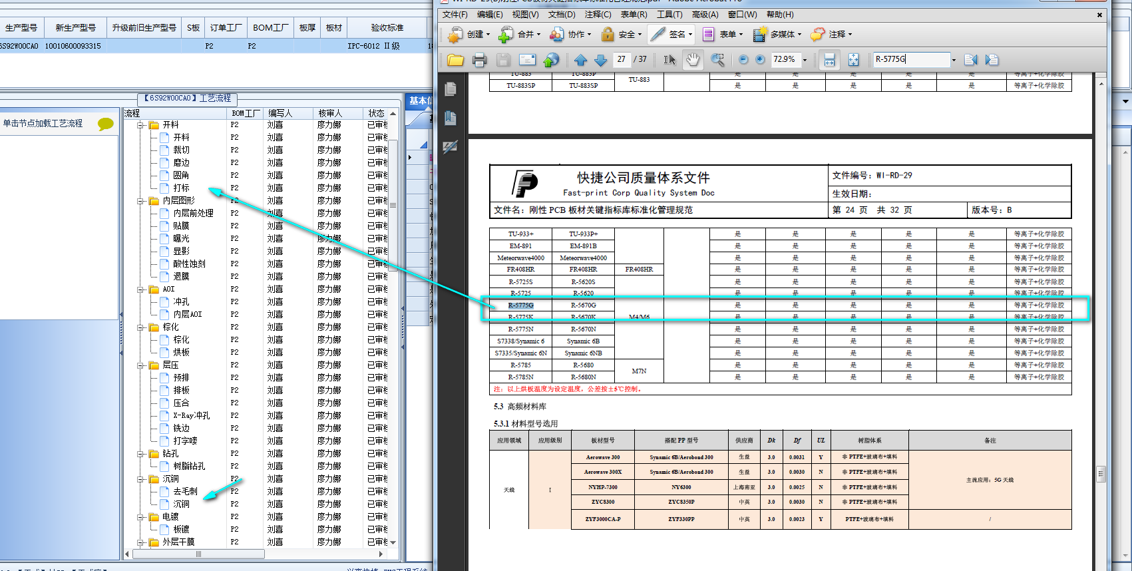Click the yellow speech bubble hint icon
The image size is (1132, 571).
(x=105, y=124)
